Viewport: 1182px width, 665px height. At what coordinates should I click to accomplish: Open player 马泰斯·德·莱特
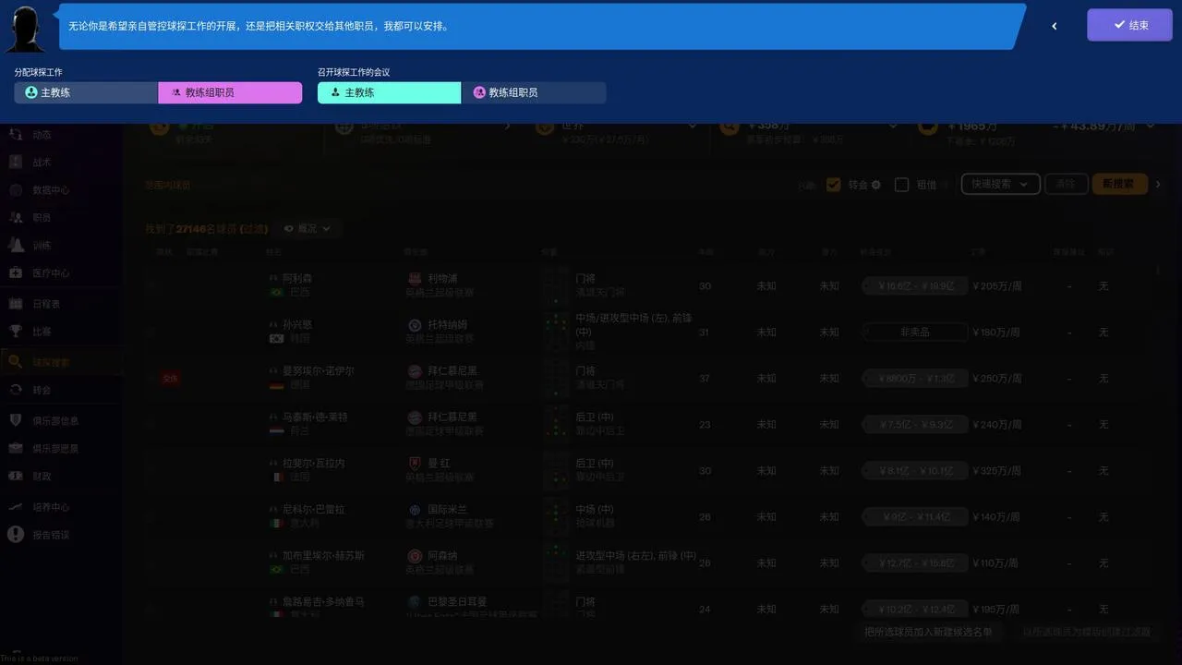pos(315,417)
